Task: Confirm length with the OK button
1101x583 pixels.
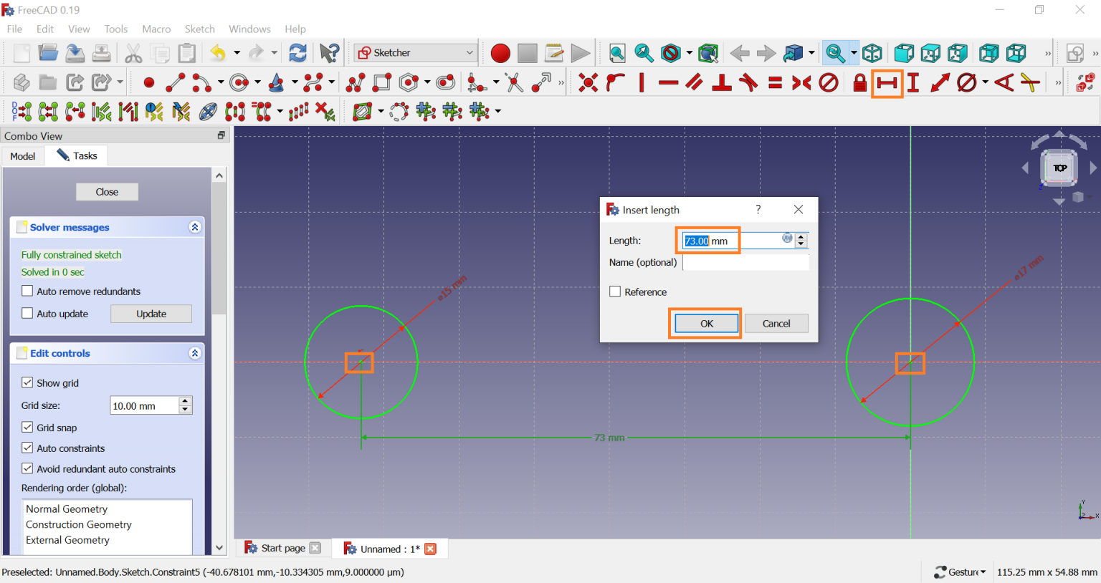Action: (x=706, y=324)
